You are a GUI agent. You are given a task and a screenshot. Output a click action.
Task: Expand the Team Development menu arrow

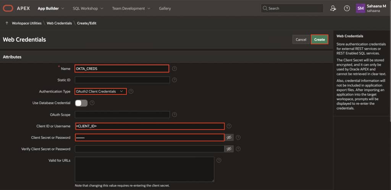(149, 8)
